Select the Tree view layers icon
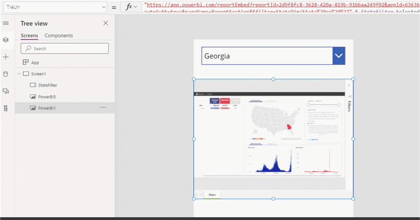 [6, 40]
